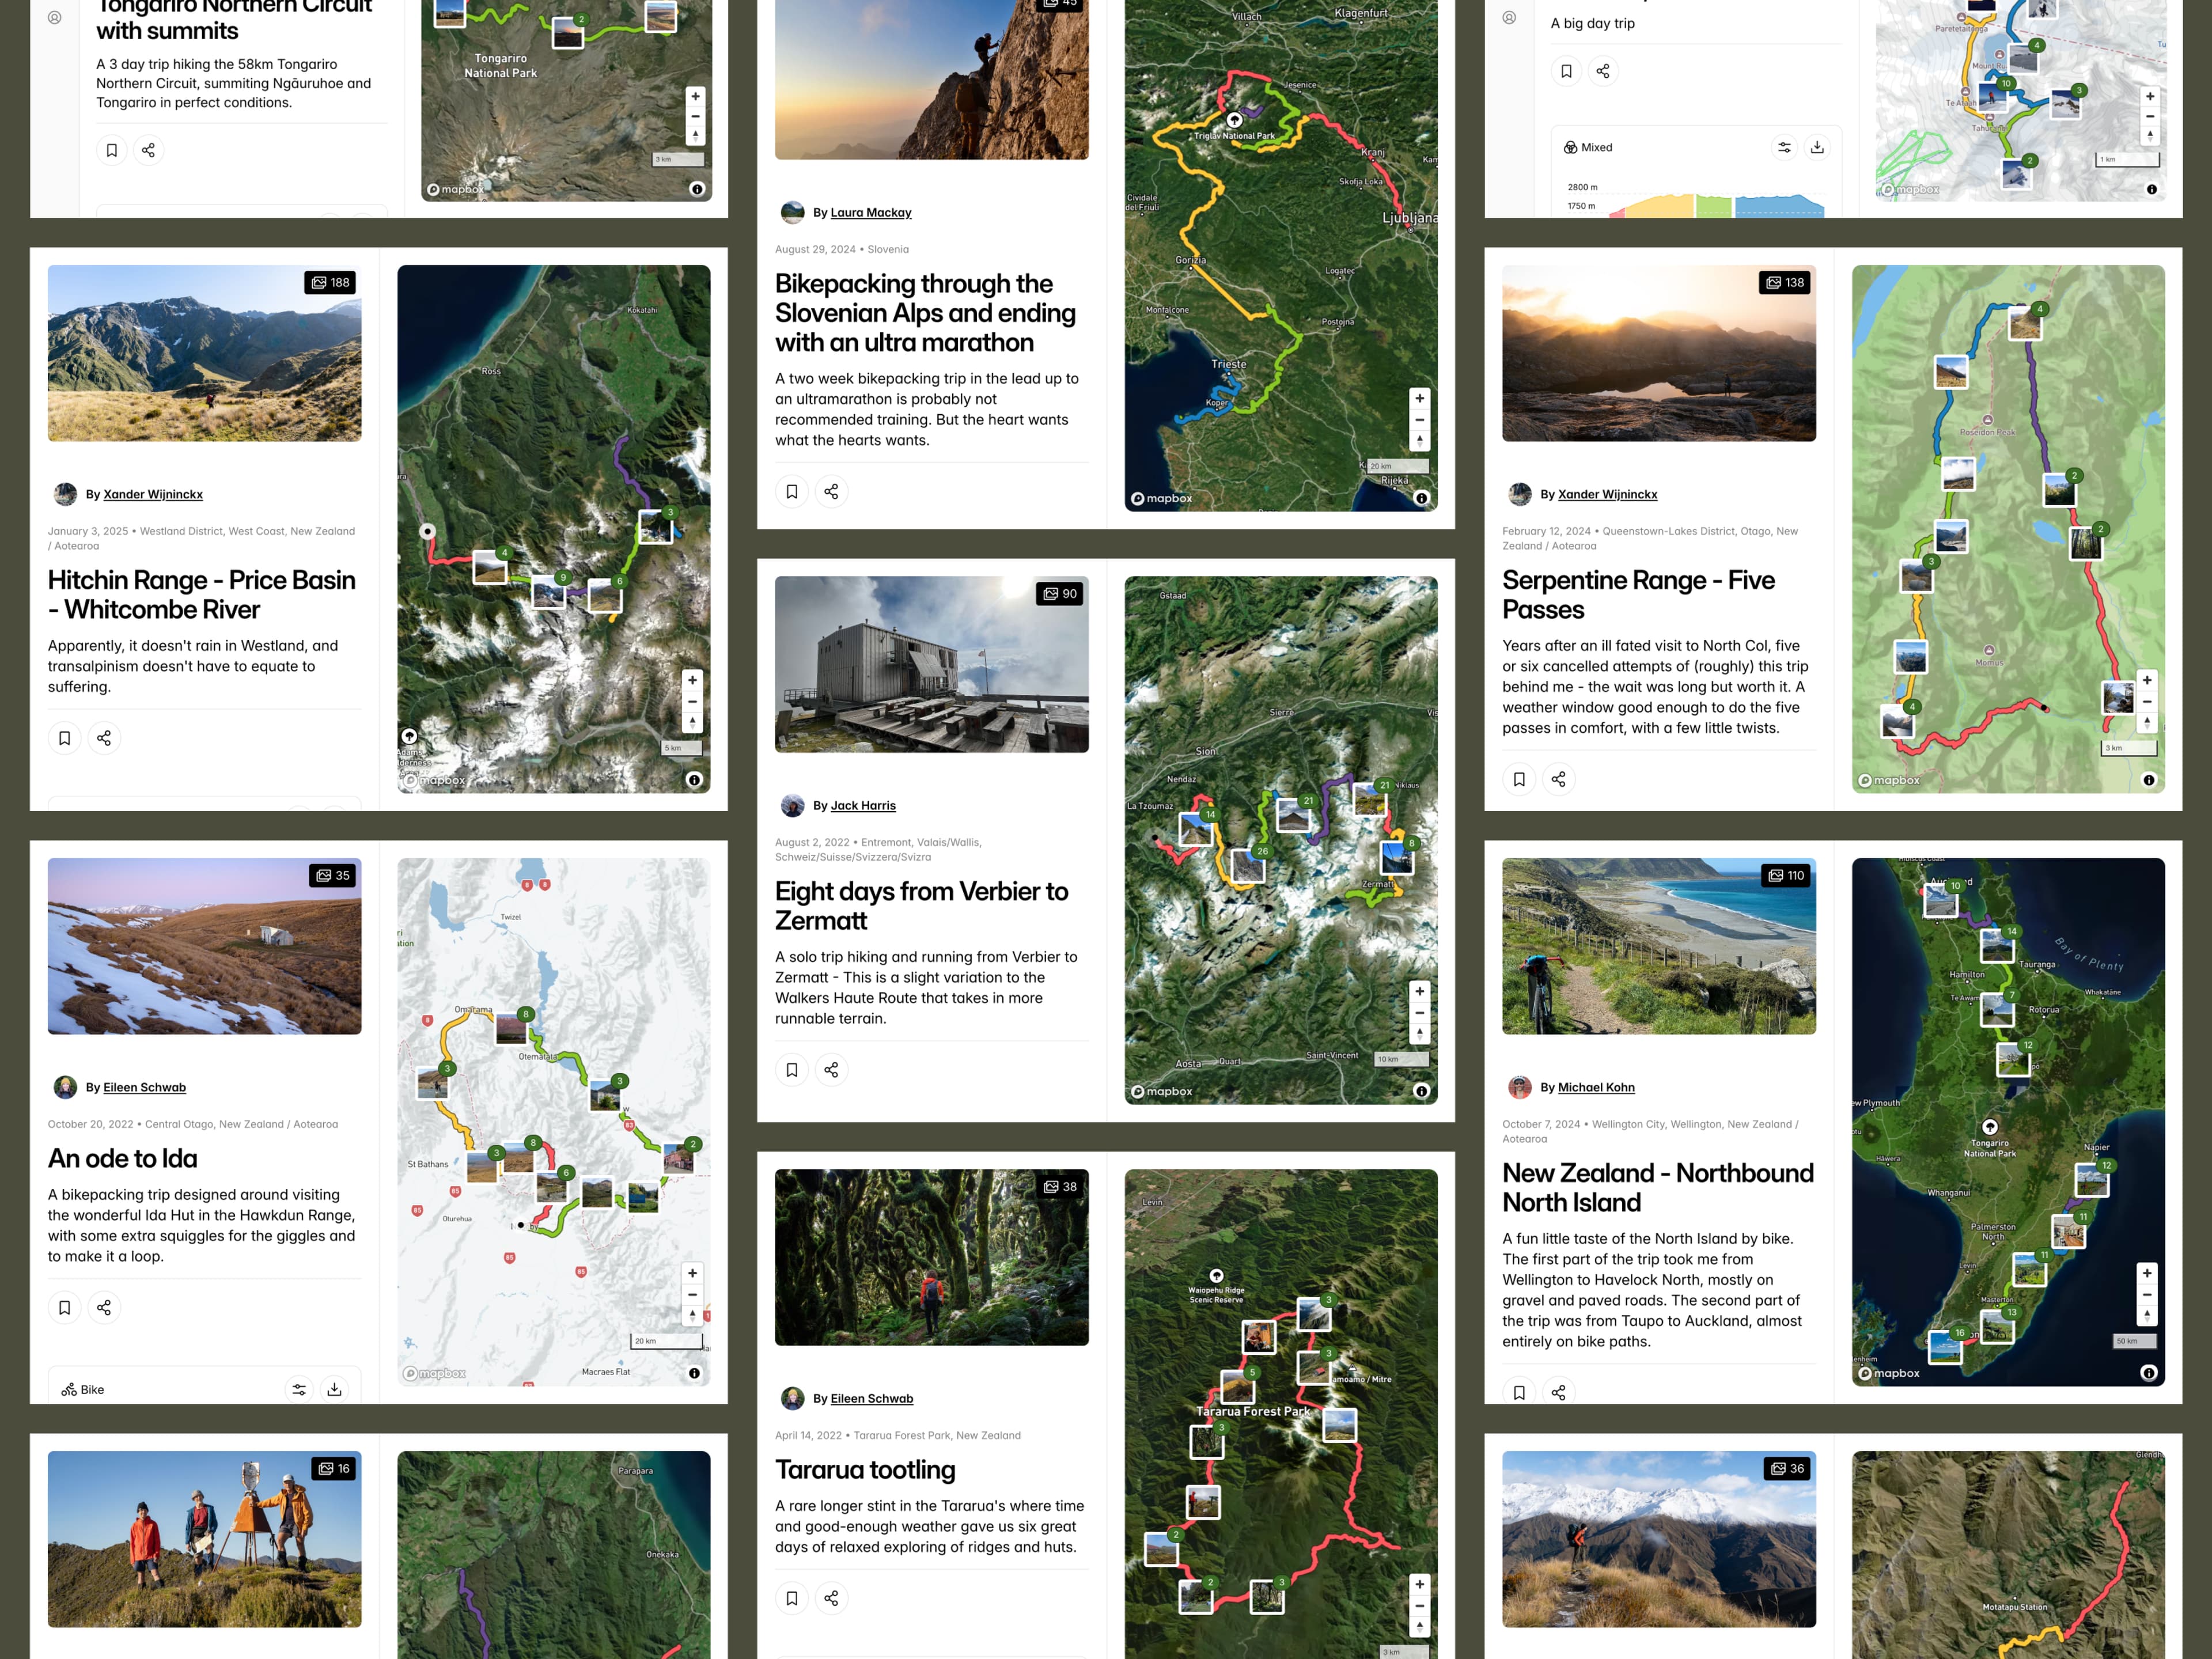
Task: Open the New Zealand - Northbound North Island title
Action: click(x=1658, y=1188)
